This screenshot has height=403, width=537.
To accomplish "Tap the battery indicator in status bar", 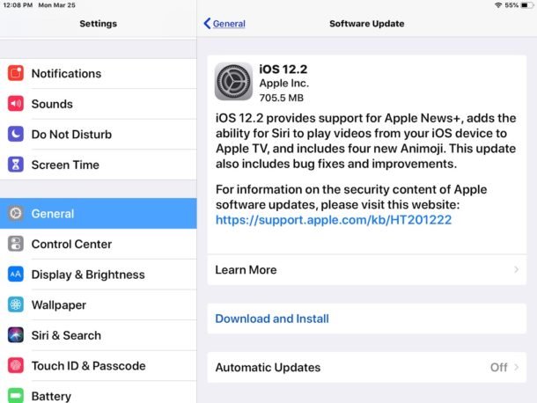I will (524, 5).
